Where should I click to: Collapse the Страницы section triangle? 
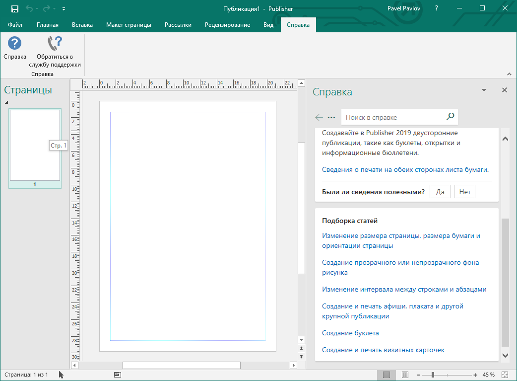pyautogui.click(x=6, y=102)
